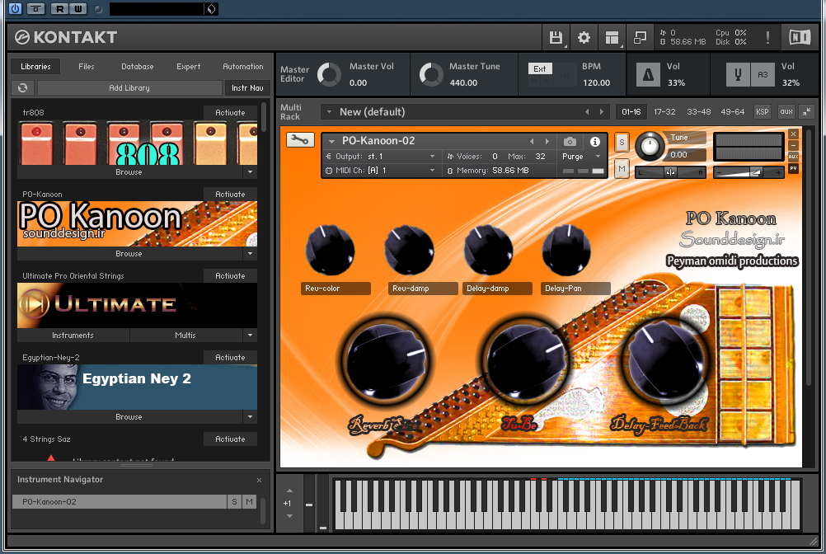Open the Output st. 1 dropdown
The height and width of the screenshot is (554, 826).
point(382,157)
